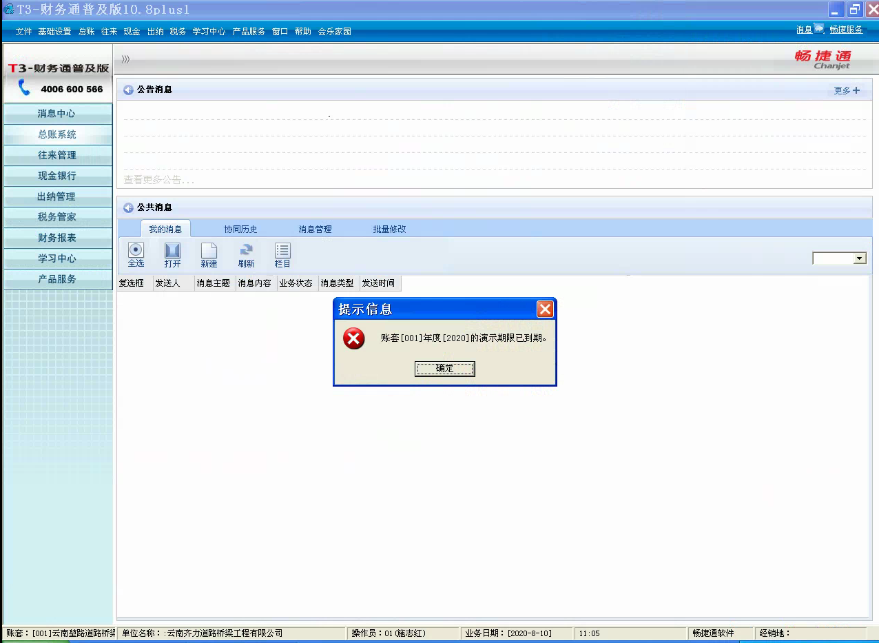This screenshot has width=879, height=643.
Task: Click 查看更多公告... link
Action: pos(159,180)
